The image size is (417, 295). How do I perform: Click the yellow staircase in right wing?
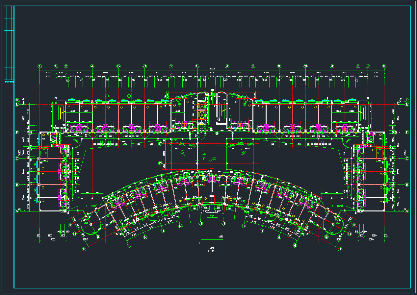tap(363, 113)
